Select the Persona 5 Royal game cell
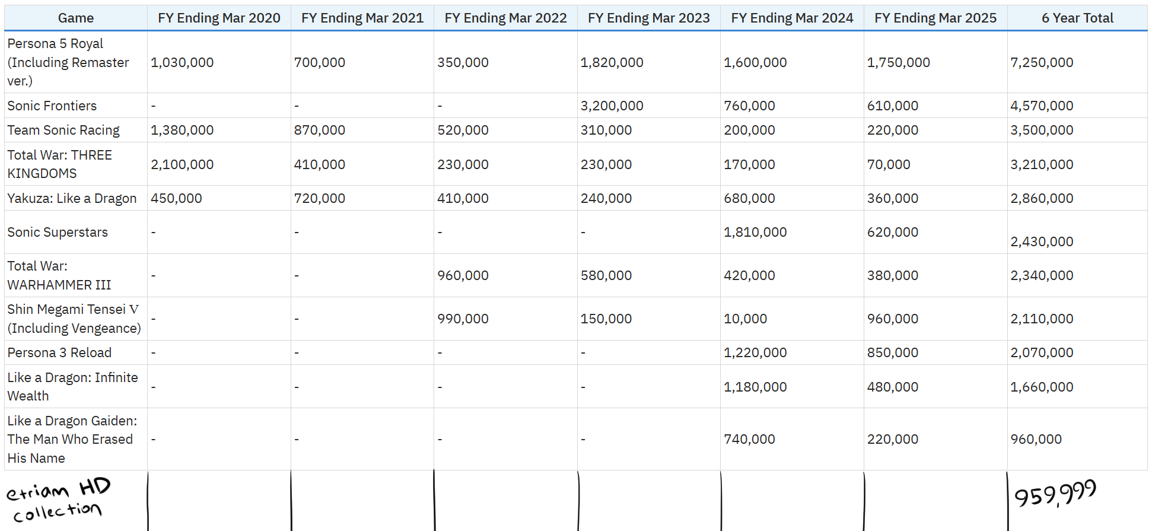1152x531 pixels. coord(76,62)
